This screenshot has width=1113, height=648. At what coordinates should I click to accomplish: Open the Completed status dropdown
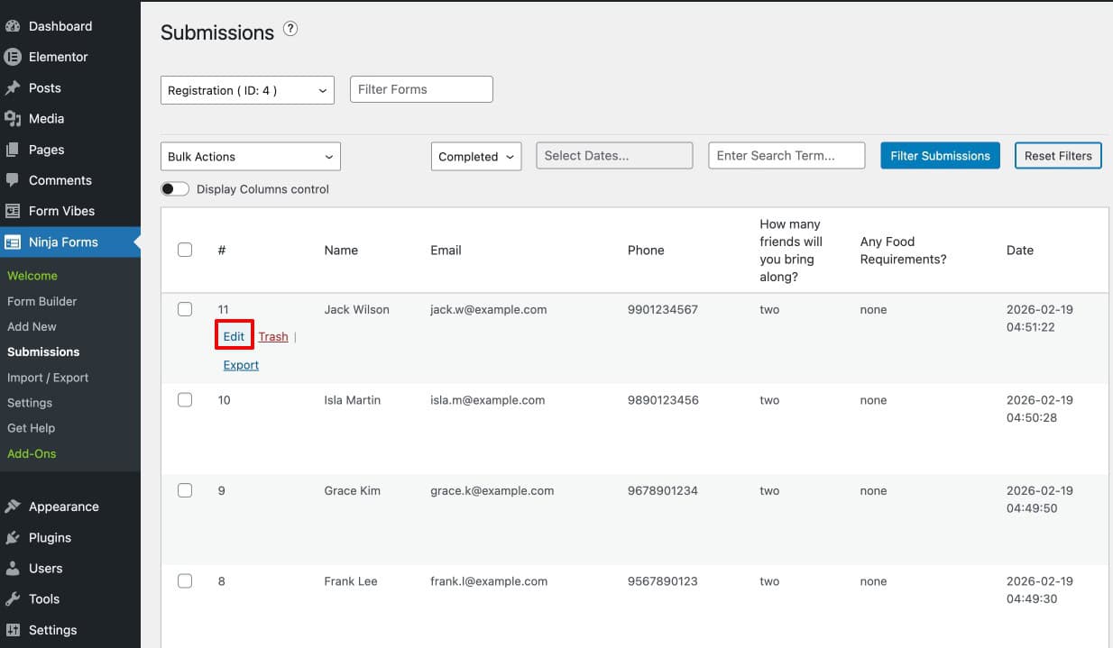(476, 156)
